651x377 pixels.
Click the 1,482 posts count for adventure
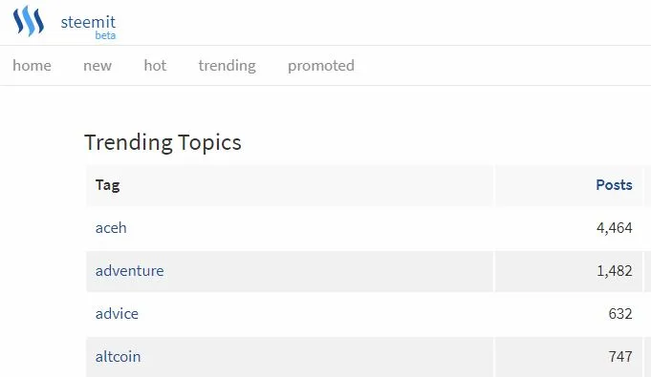coord(614,271)
